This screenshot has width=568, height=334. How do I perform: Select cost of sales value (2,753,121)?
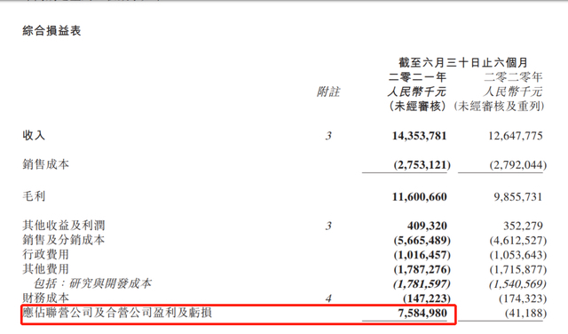(x=422, y=165)
